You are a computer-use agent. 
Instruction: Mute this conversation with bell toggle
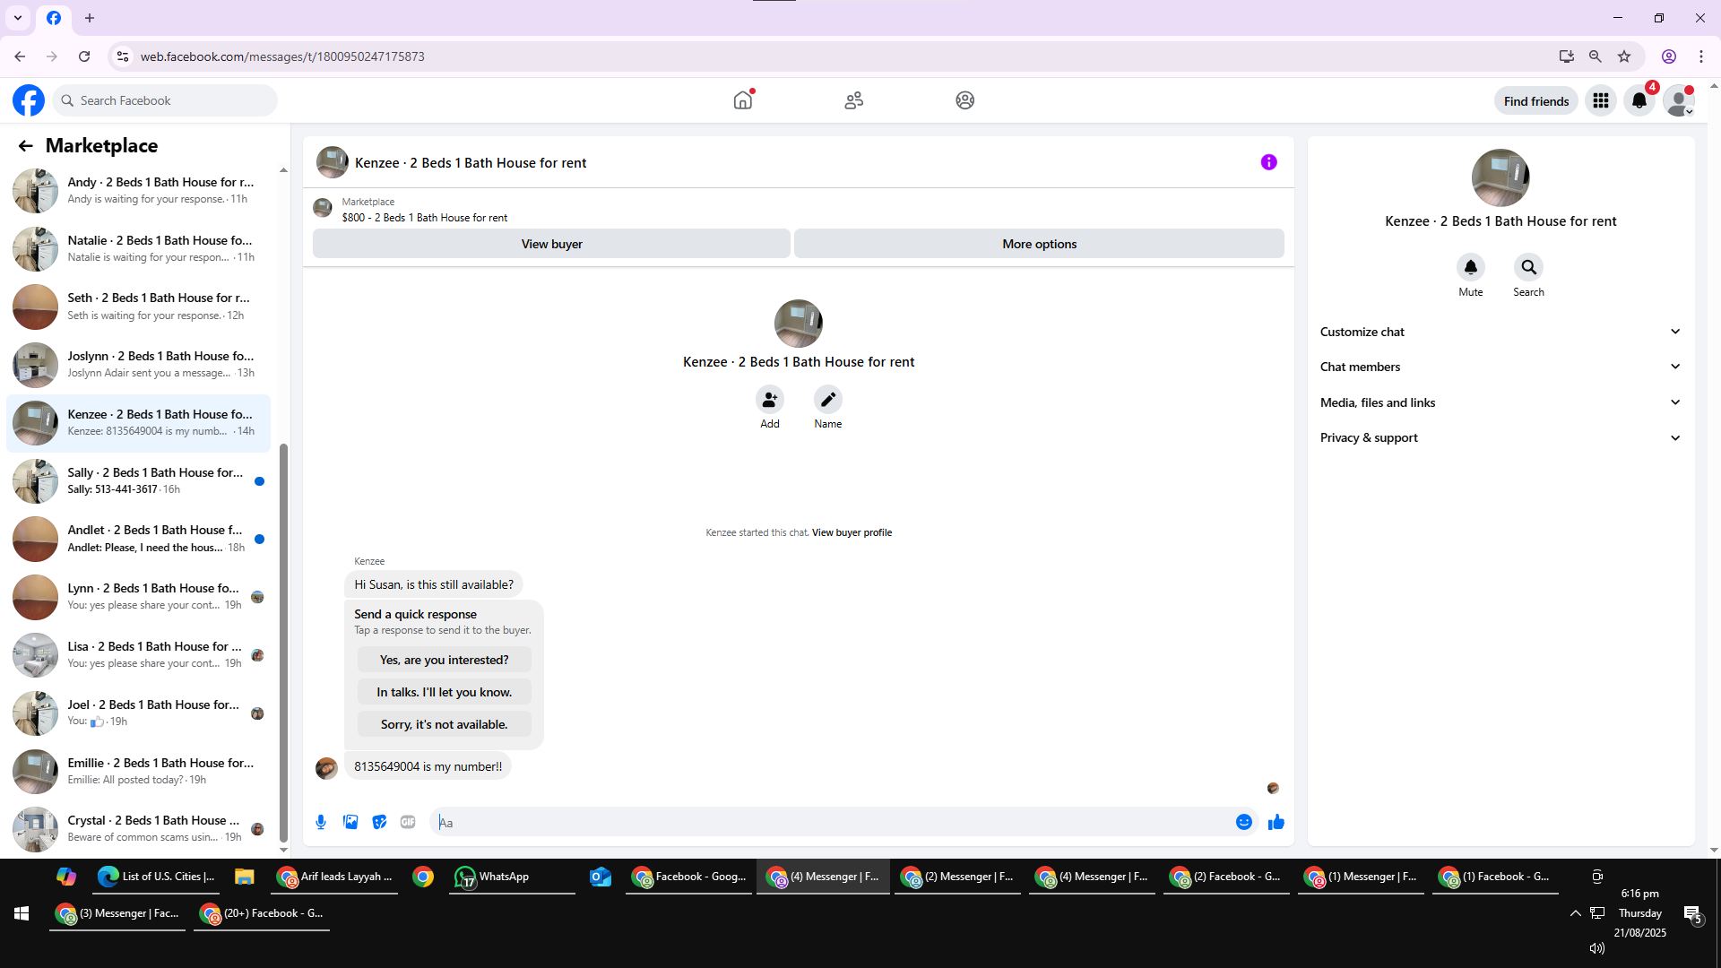(x=1470, y=268)
